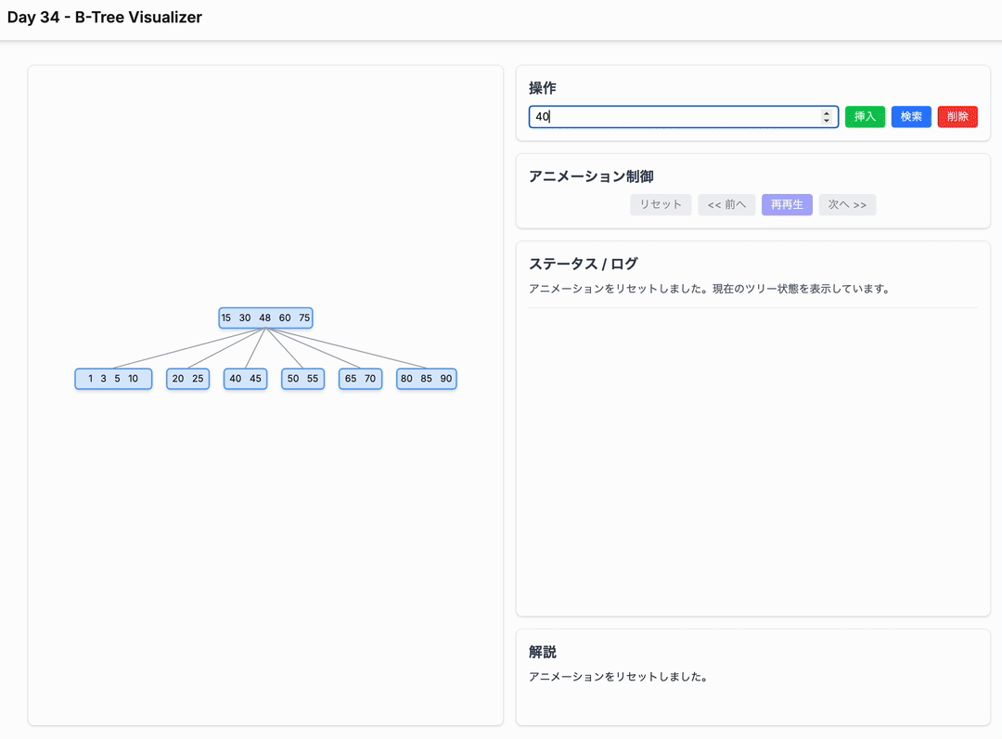Screen dimensions: 1002x739
Task: Select the leaf node 40 45
Action: click(245, 379)
